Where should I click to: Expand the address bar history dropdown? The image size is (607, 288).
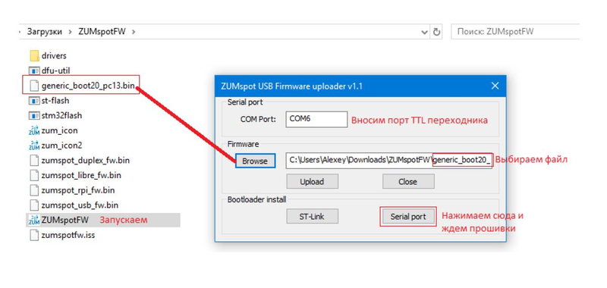click(425, 32)
